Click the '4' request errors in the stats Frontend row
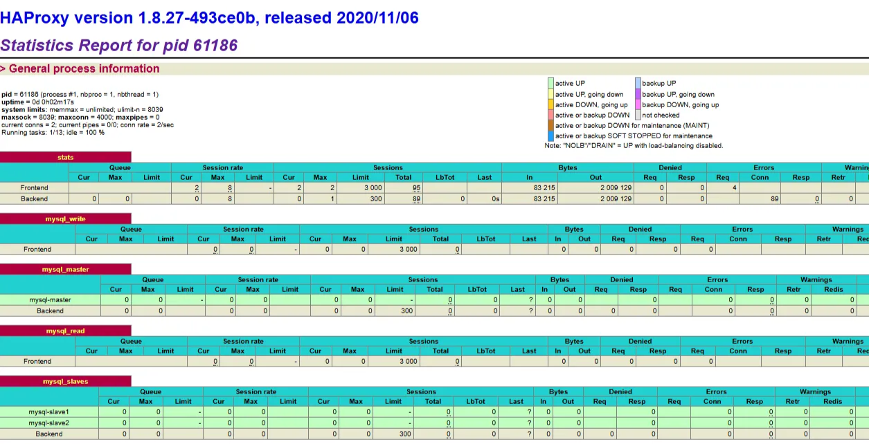 pyautogui.click(x=733, y=187)
